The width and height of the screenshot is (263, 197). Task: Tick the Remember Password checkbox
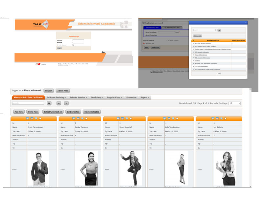(73, 45)
